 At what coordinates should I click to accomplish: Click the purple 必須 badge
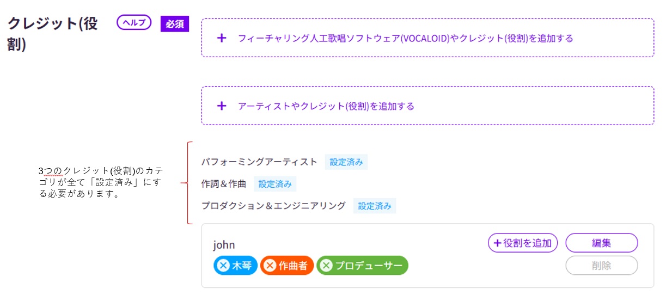tap(174, 24)
